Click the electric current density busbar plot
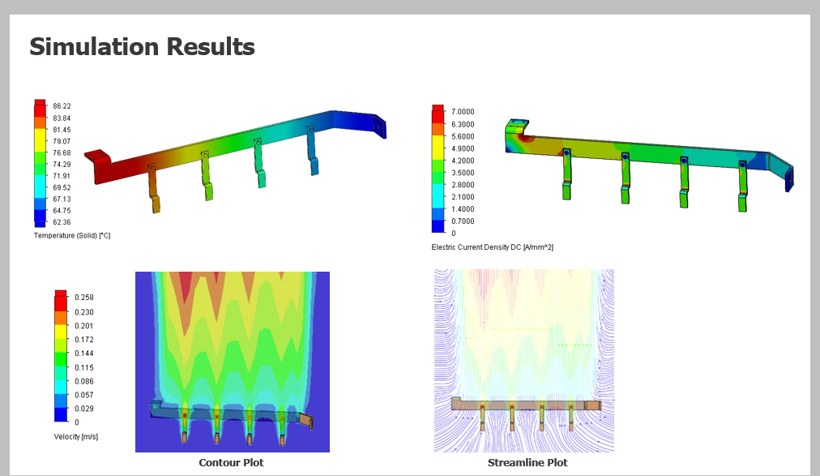 point(648,162)
